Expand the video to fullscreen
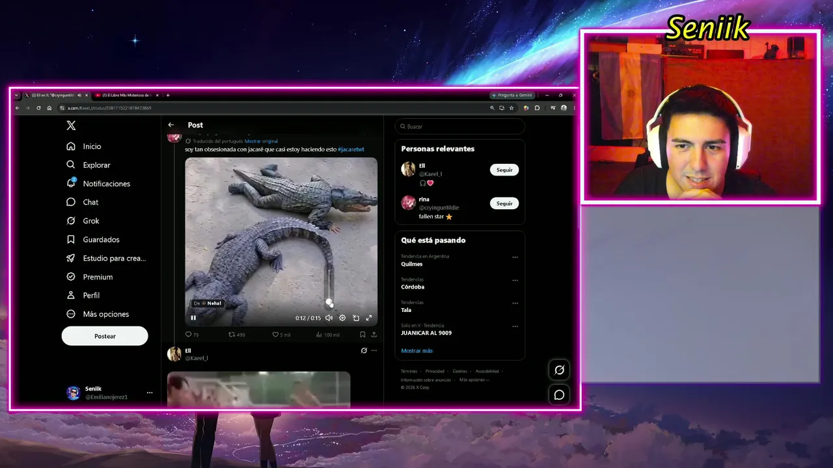Viewport: 833px width, 468px height. (x=369, y=318)
